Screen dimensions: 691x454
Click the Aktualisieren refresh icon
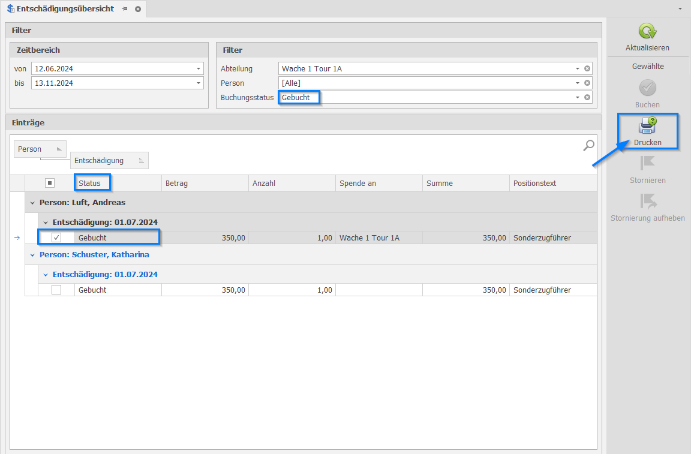(x=647, y=32)
